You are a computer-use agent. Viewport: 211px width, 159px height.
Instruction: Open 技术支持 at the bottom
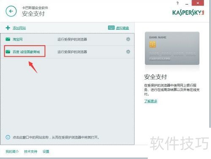[x=30, y=151]
